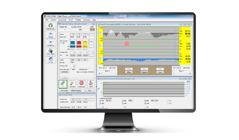
Task: Toggle the upper checkbox for the BLUE dye
Action: point(100,101)
